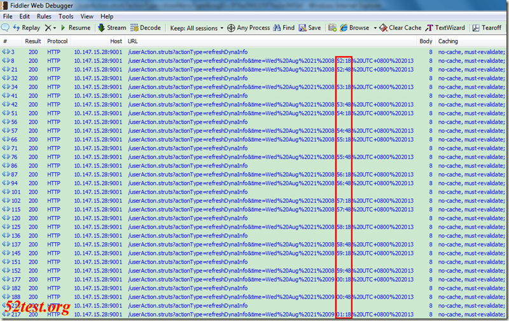Click the Clear Cache button
The height and width of the screenshot is (321, 509).
(400, 28)
